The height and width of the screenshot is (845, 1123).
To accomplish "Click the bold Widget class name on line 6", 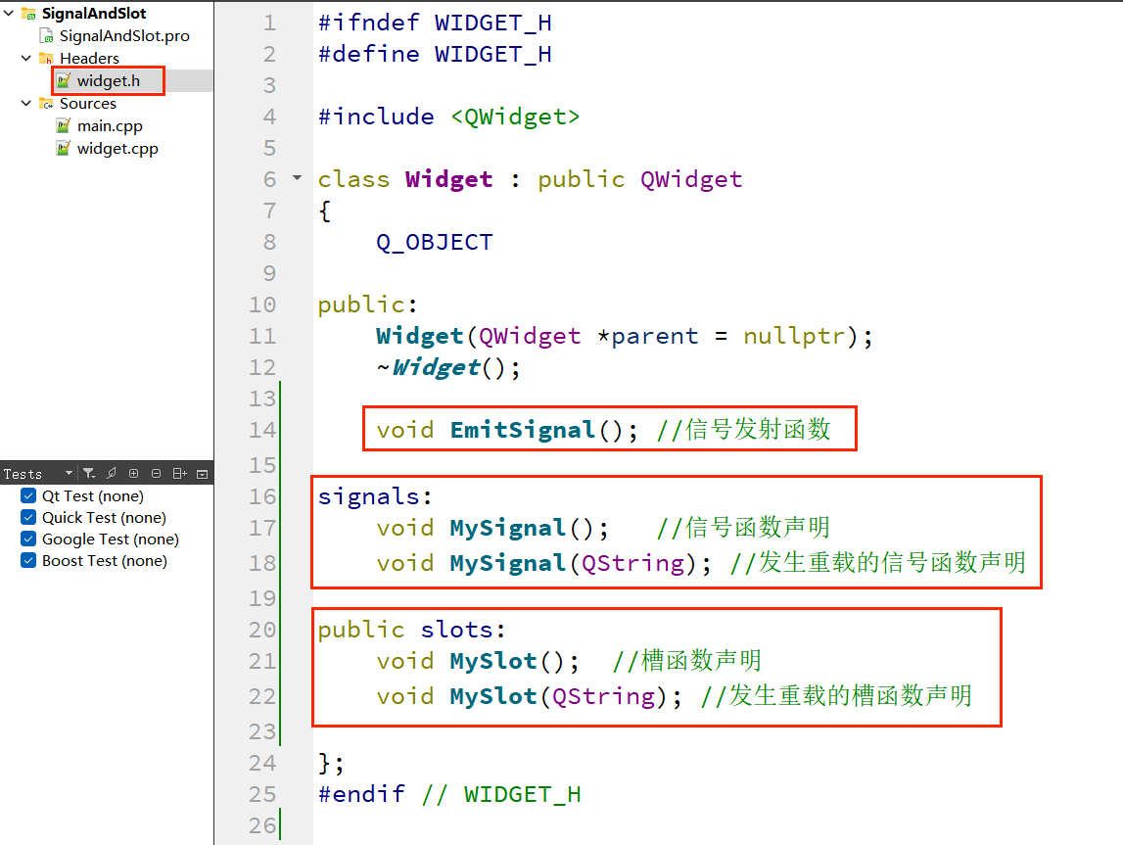I will 448,179.
